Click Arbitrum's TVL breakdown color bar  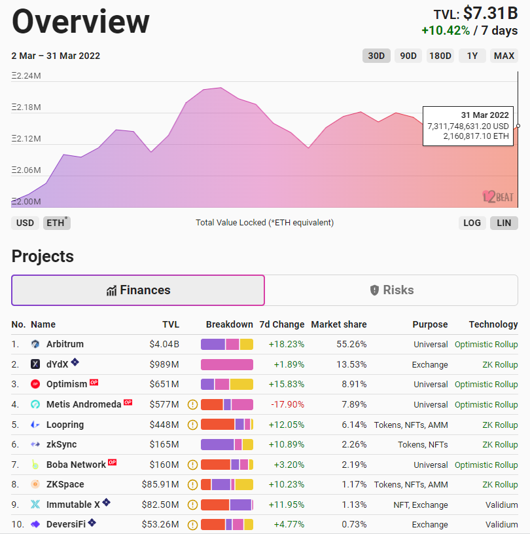226,344
